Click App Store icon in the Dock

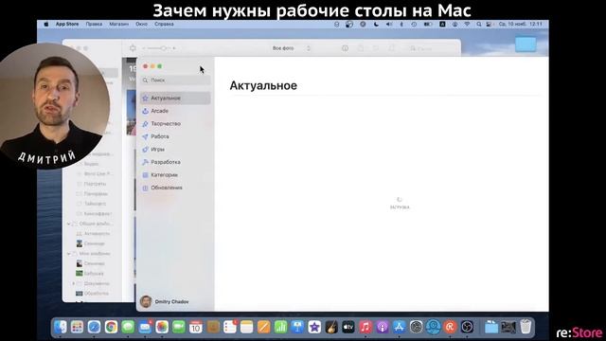400,327
